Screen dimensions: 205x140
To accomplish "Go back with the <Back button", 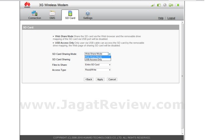I will coord(88,79).
